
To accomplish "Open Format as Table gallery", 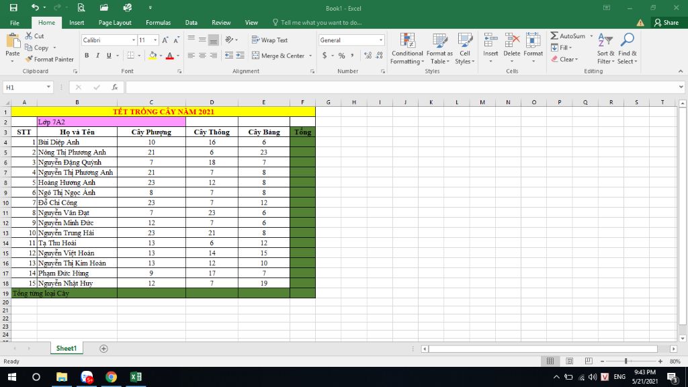I will click(x=439, y=48).
